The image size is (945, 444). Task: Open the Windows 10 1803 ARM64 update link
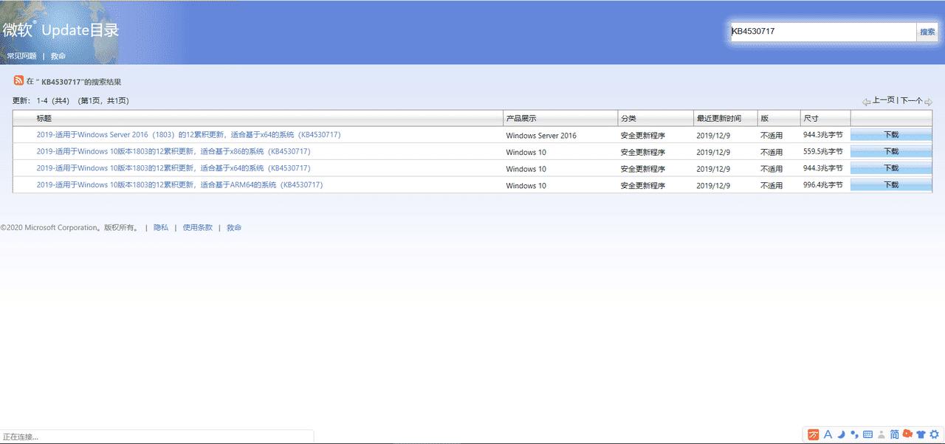(179, 184)
